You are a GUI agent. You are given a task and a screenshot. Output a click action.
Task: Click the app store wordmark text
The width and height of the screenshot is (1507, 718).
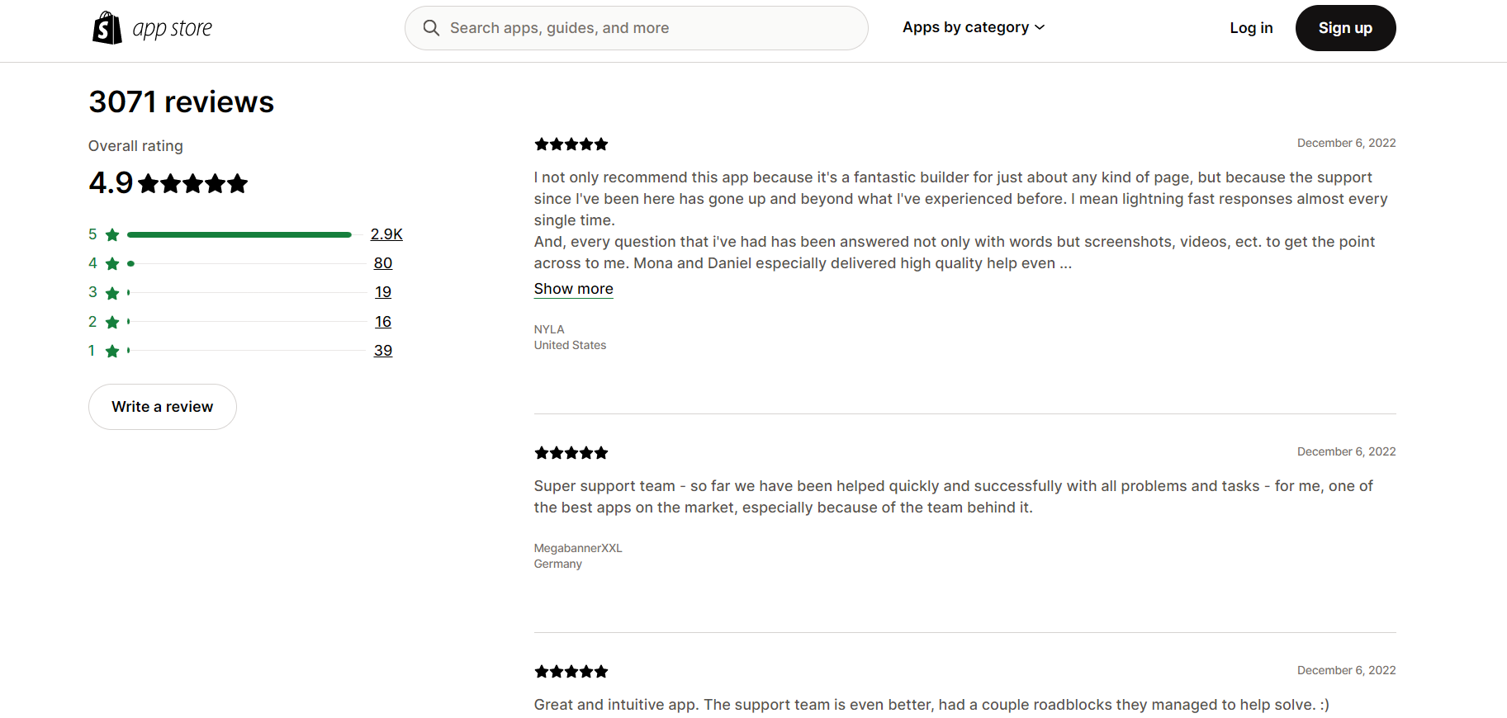173,29
